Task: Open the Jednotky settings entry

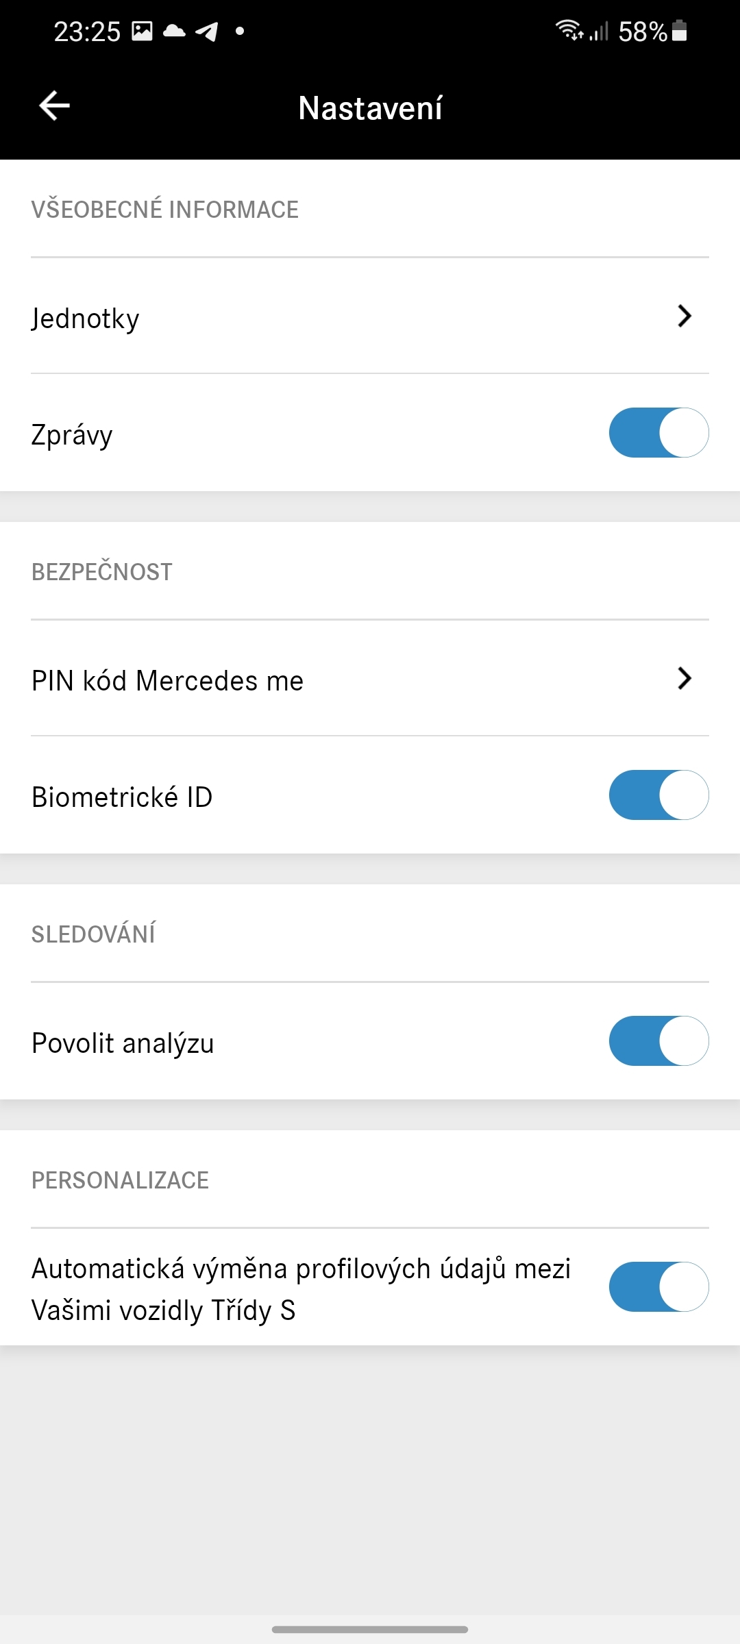Action: click(x=86, y=319)
